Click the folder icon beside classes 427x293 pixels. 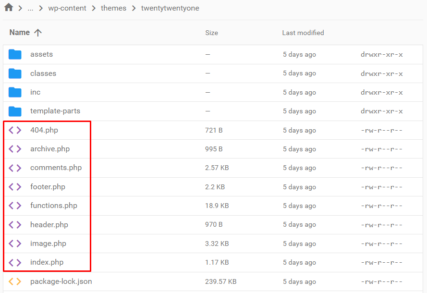[x=15, y=73]
